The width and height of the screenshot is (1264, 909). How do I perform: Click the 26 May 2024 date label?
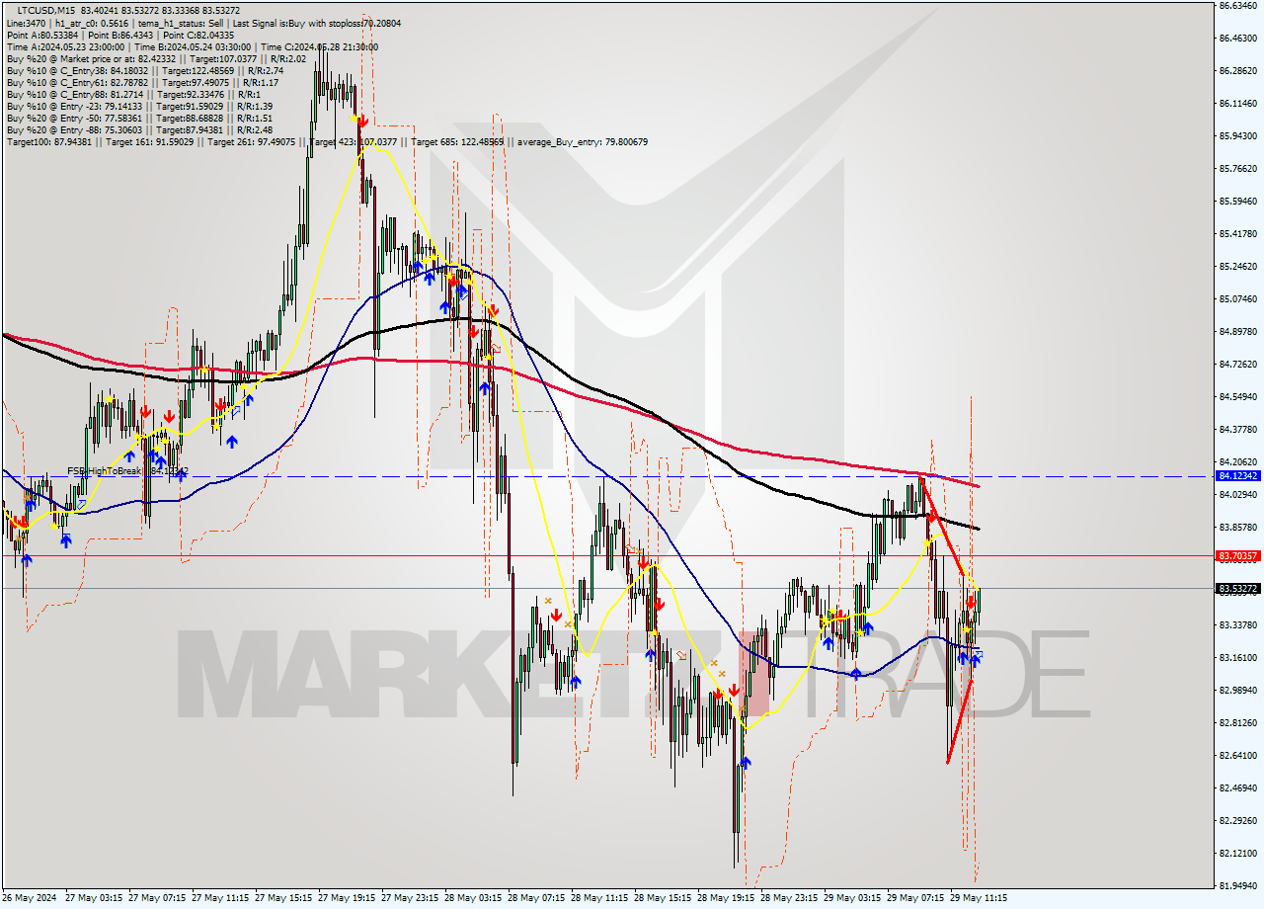30,898
